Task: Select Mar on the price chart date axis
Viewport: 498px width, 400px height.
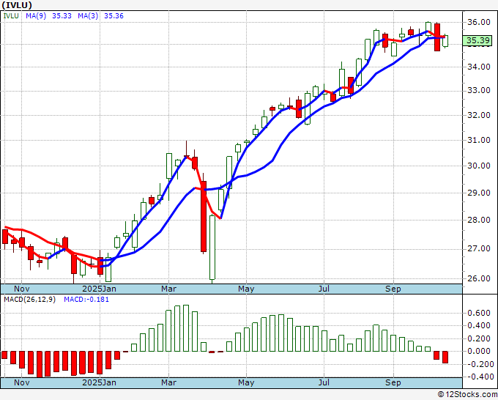Action: click(x=168, y=289)
